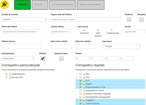The image size is (146, 105).
Task: Switch to the Illuminazione pubblica tab
Action: tap(62, 5)
